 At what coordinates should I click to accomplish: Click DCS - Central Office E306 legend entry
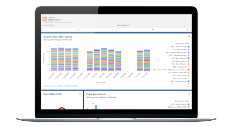177,73
